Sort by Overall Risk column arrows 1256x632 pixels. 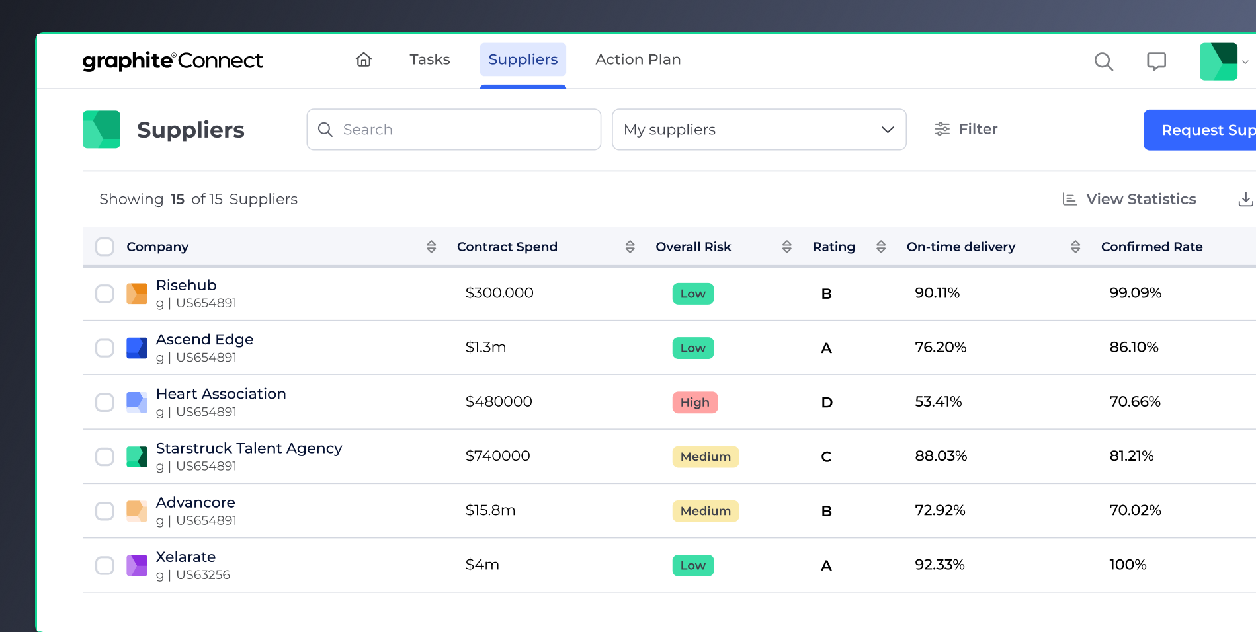pos(786,247)
